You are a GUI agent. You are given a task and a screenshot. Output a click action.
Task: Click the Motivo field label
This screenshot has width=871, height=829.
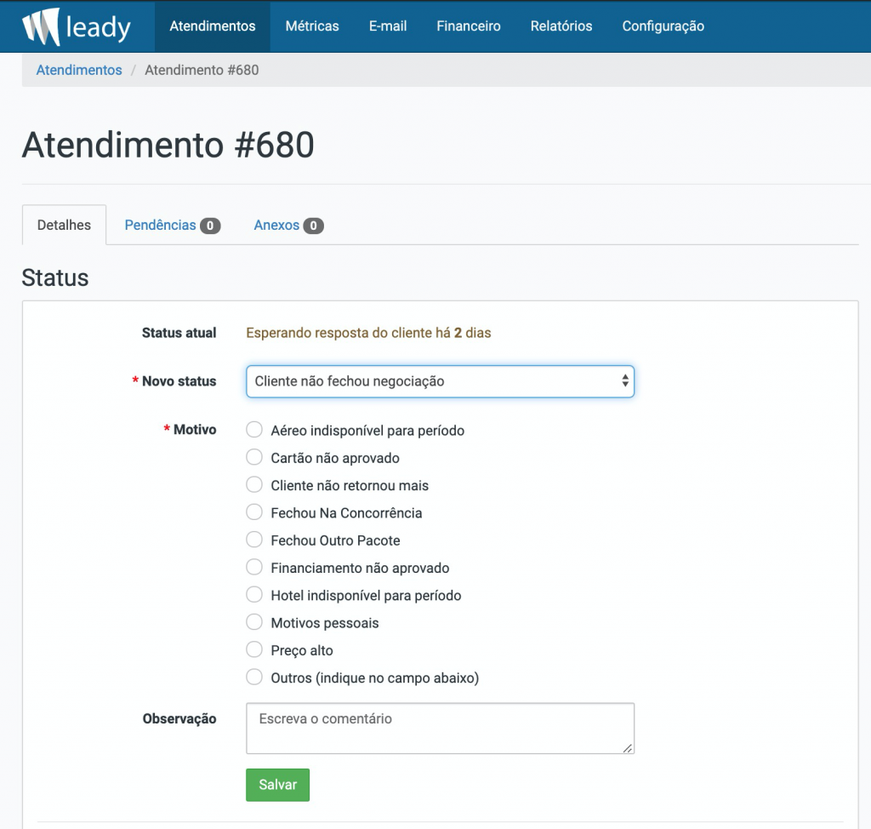pos(195,430)
